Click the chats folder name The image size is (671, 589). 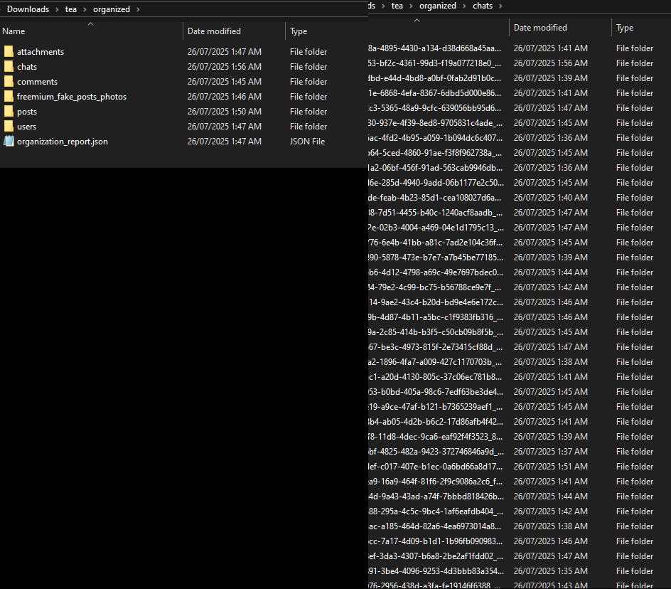pyautogui.click(x=27, y=67)
